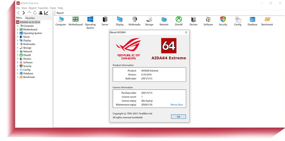Open the Tools menu
This screenshot has width=285, height=141.
(53, 8)
